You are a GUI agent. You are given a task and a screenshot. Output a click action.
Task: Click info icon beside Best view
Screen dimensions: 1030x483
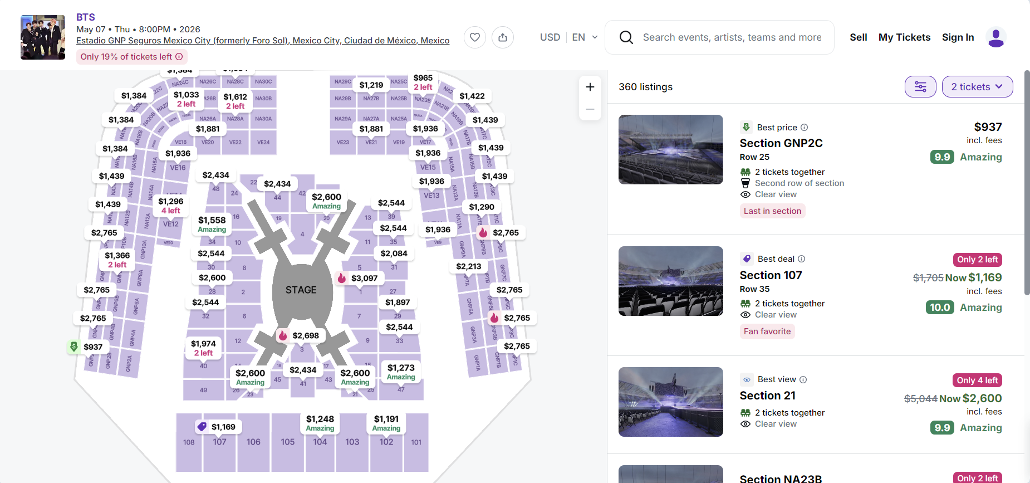pyautogui.click(x=803, y=380)
